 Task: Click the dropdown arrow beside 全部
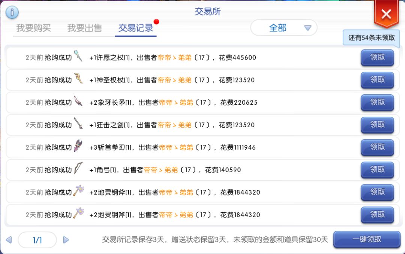(x=307, y=28)
